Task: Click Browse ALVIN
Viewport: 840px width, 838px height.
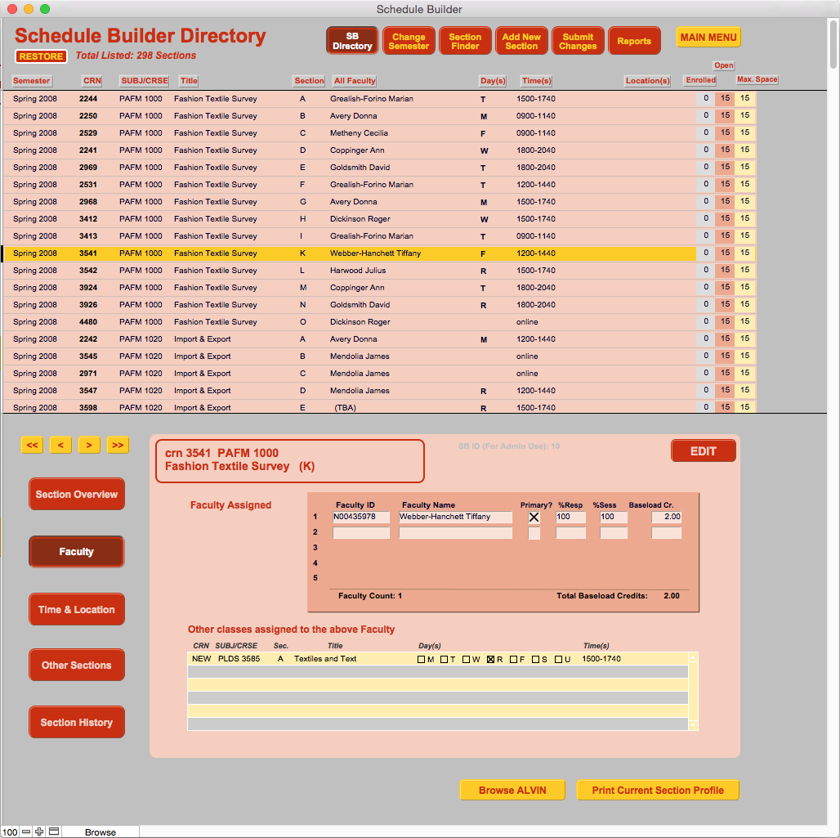Action: tap(512, 791)
